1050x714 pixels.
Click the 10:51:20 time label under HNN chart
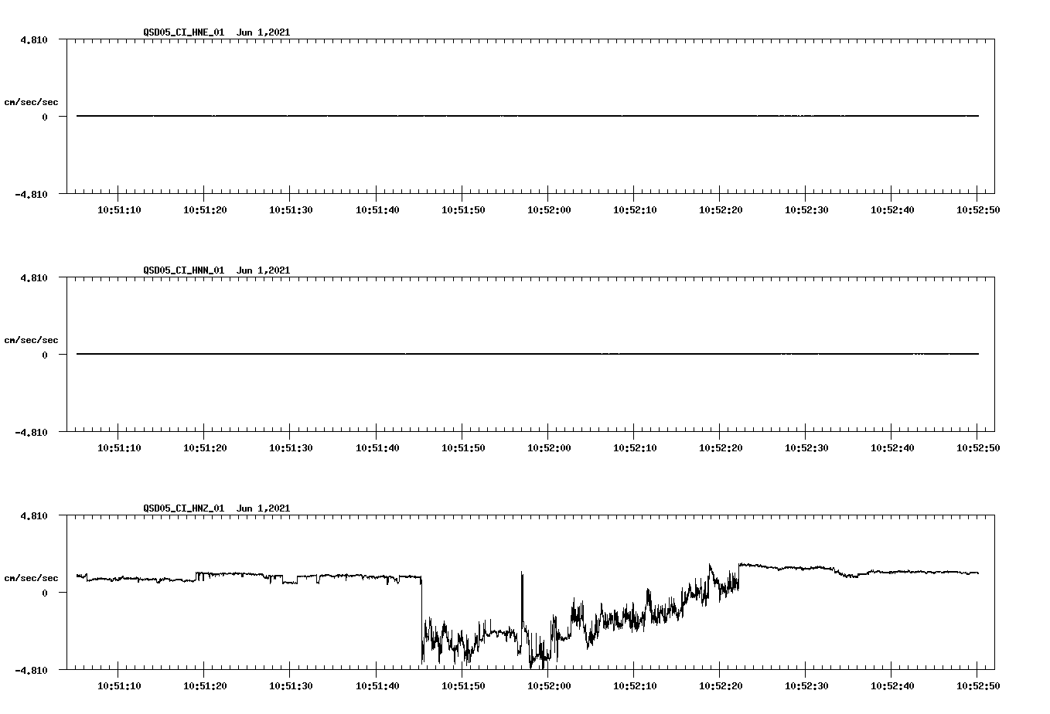click(205, 448)
